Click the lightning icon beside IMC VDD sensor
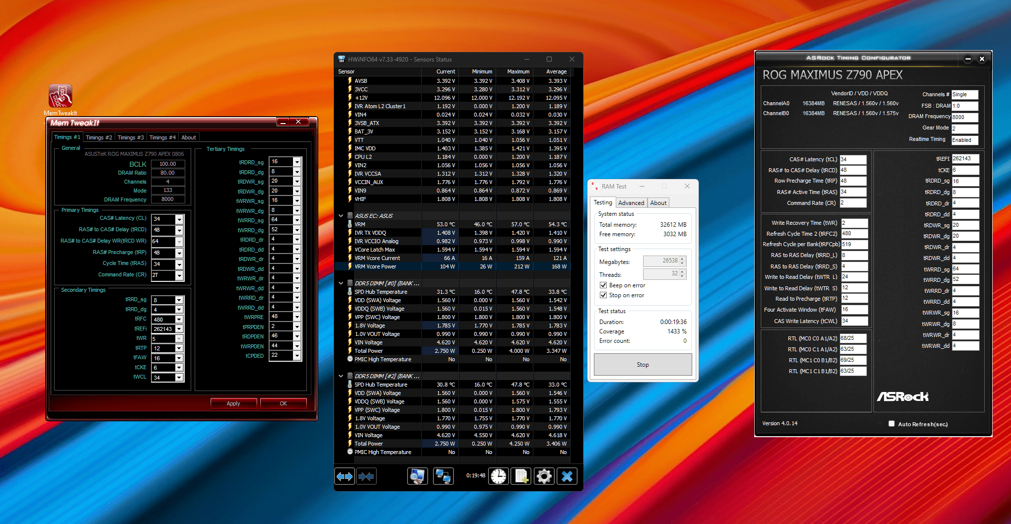This screenshot has height=524, width=1011. click(350, 148)
